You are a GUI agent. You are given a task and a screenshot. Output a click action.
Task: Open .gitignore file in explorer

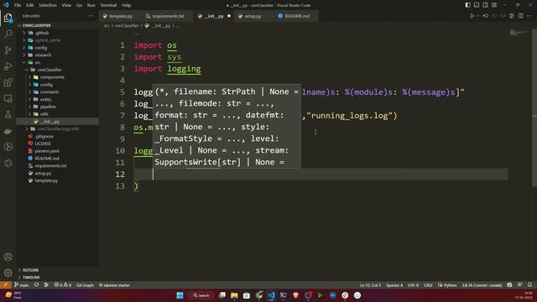pos(44,136)
